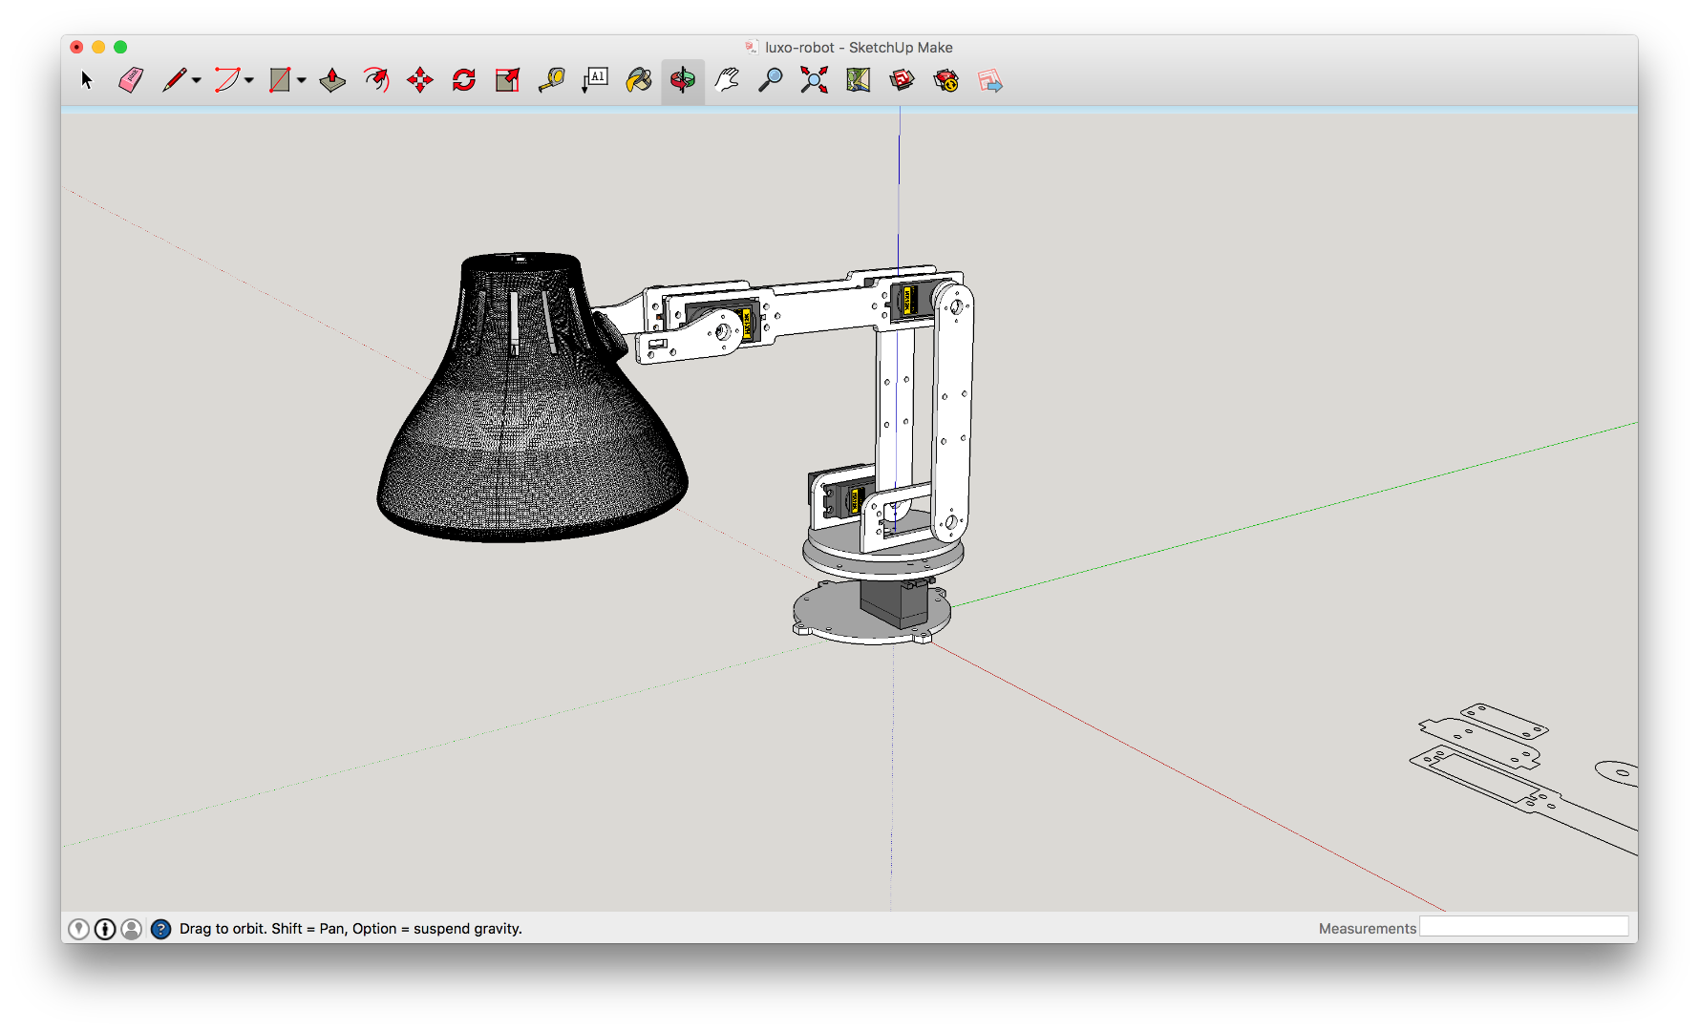
Task: Choose the Paint Bucket tool
Action: pos(639,81)
